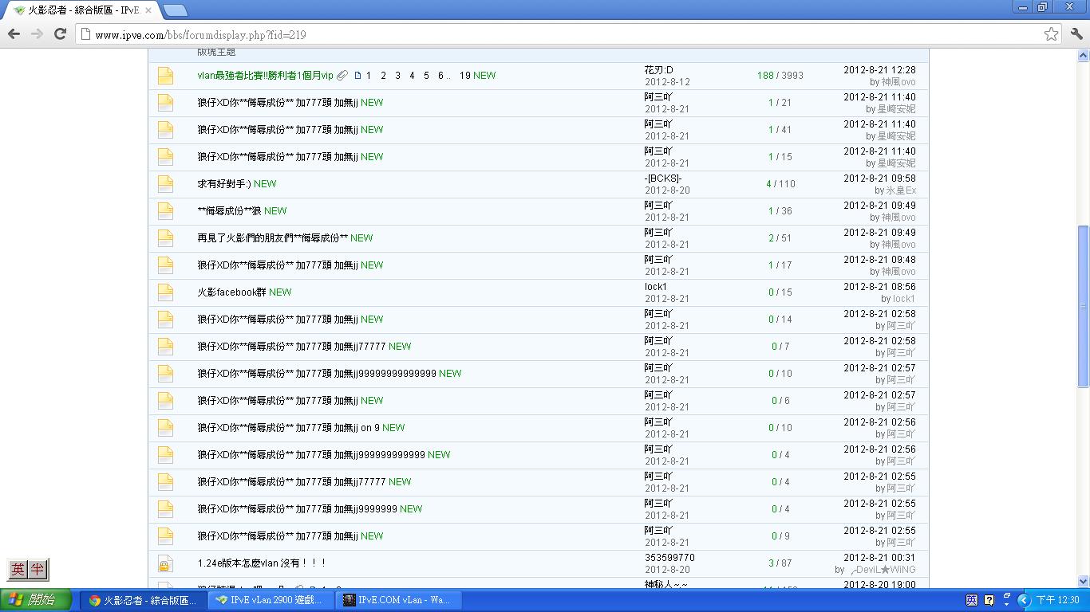This screenshot has height=612, width=1090.
Task: Toggle the floating IME 英 language button
Action: coord(18,569)
